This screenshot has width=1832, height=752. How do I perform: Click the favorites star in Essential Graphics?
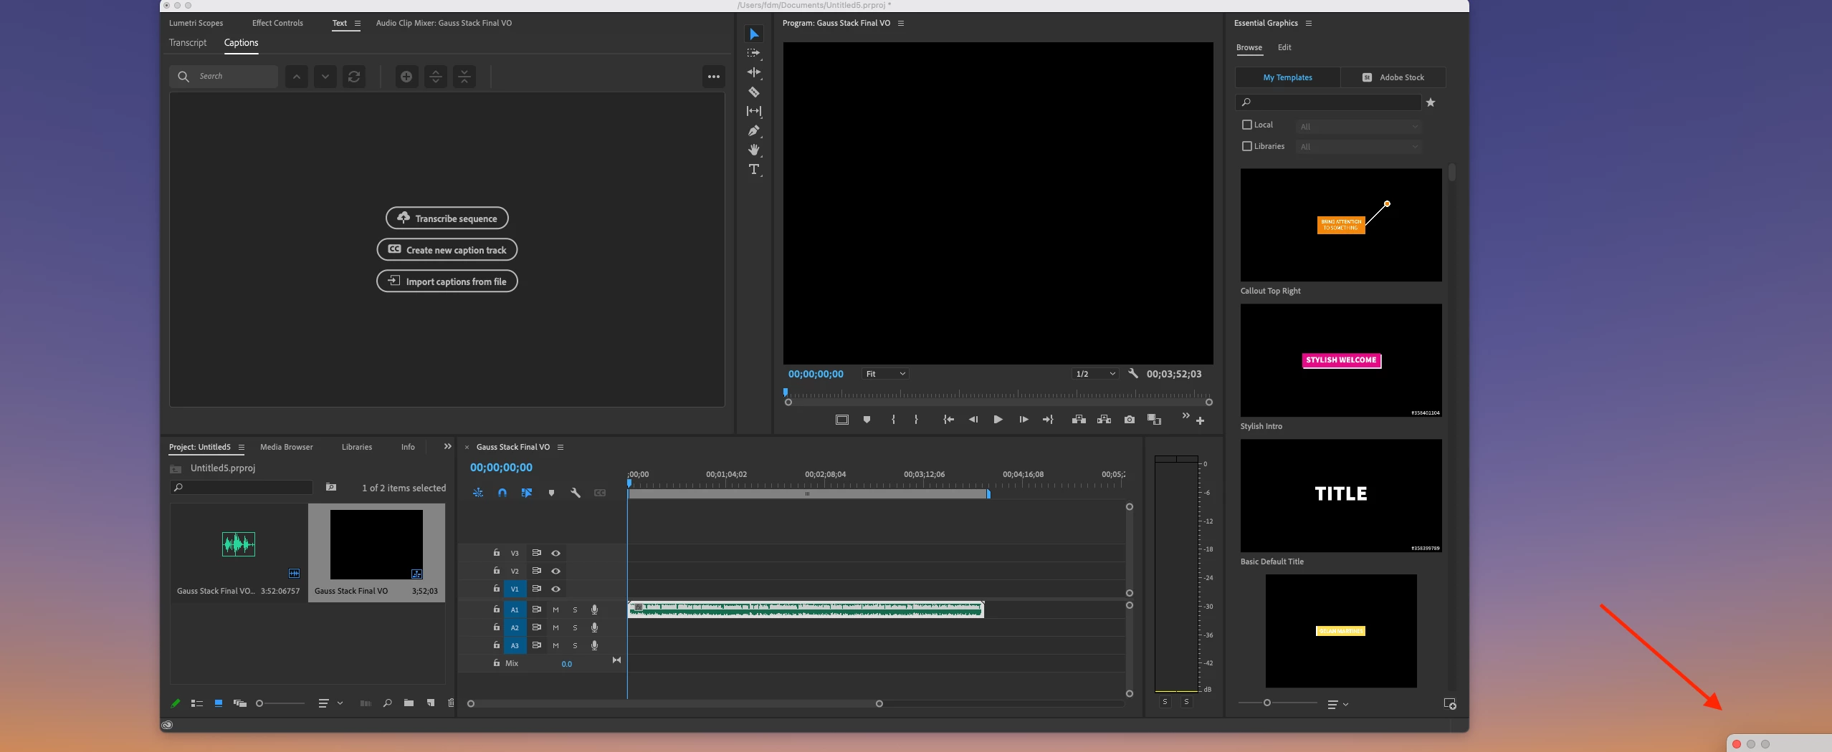click(x=1431, y=102)
